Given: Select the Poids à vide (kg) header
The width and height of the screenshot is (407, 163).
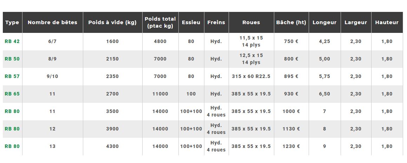Looking at the screenshot, I should tap(112, 22).
